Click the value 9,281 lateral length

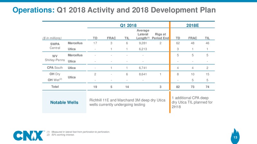click(143, 43)
